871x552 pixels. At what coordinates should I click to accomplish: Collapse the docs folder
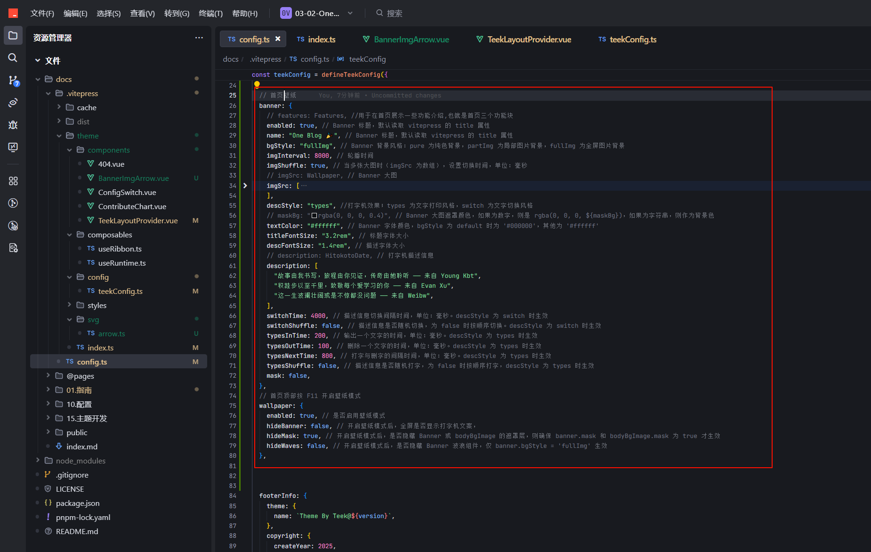38,79
